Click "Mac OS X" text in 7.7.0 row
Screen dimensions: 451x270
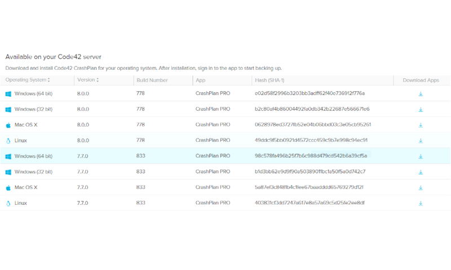(26, 187)
